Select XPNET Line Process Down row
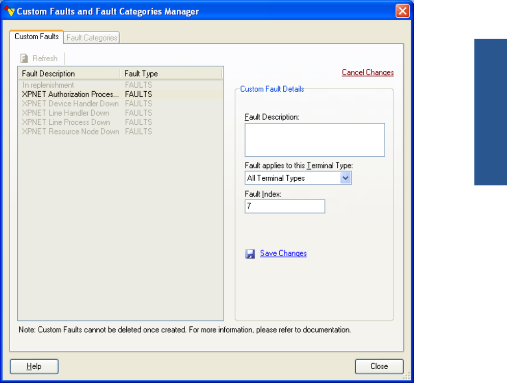This screenshot has width=507, height=383. coord(66,122)
